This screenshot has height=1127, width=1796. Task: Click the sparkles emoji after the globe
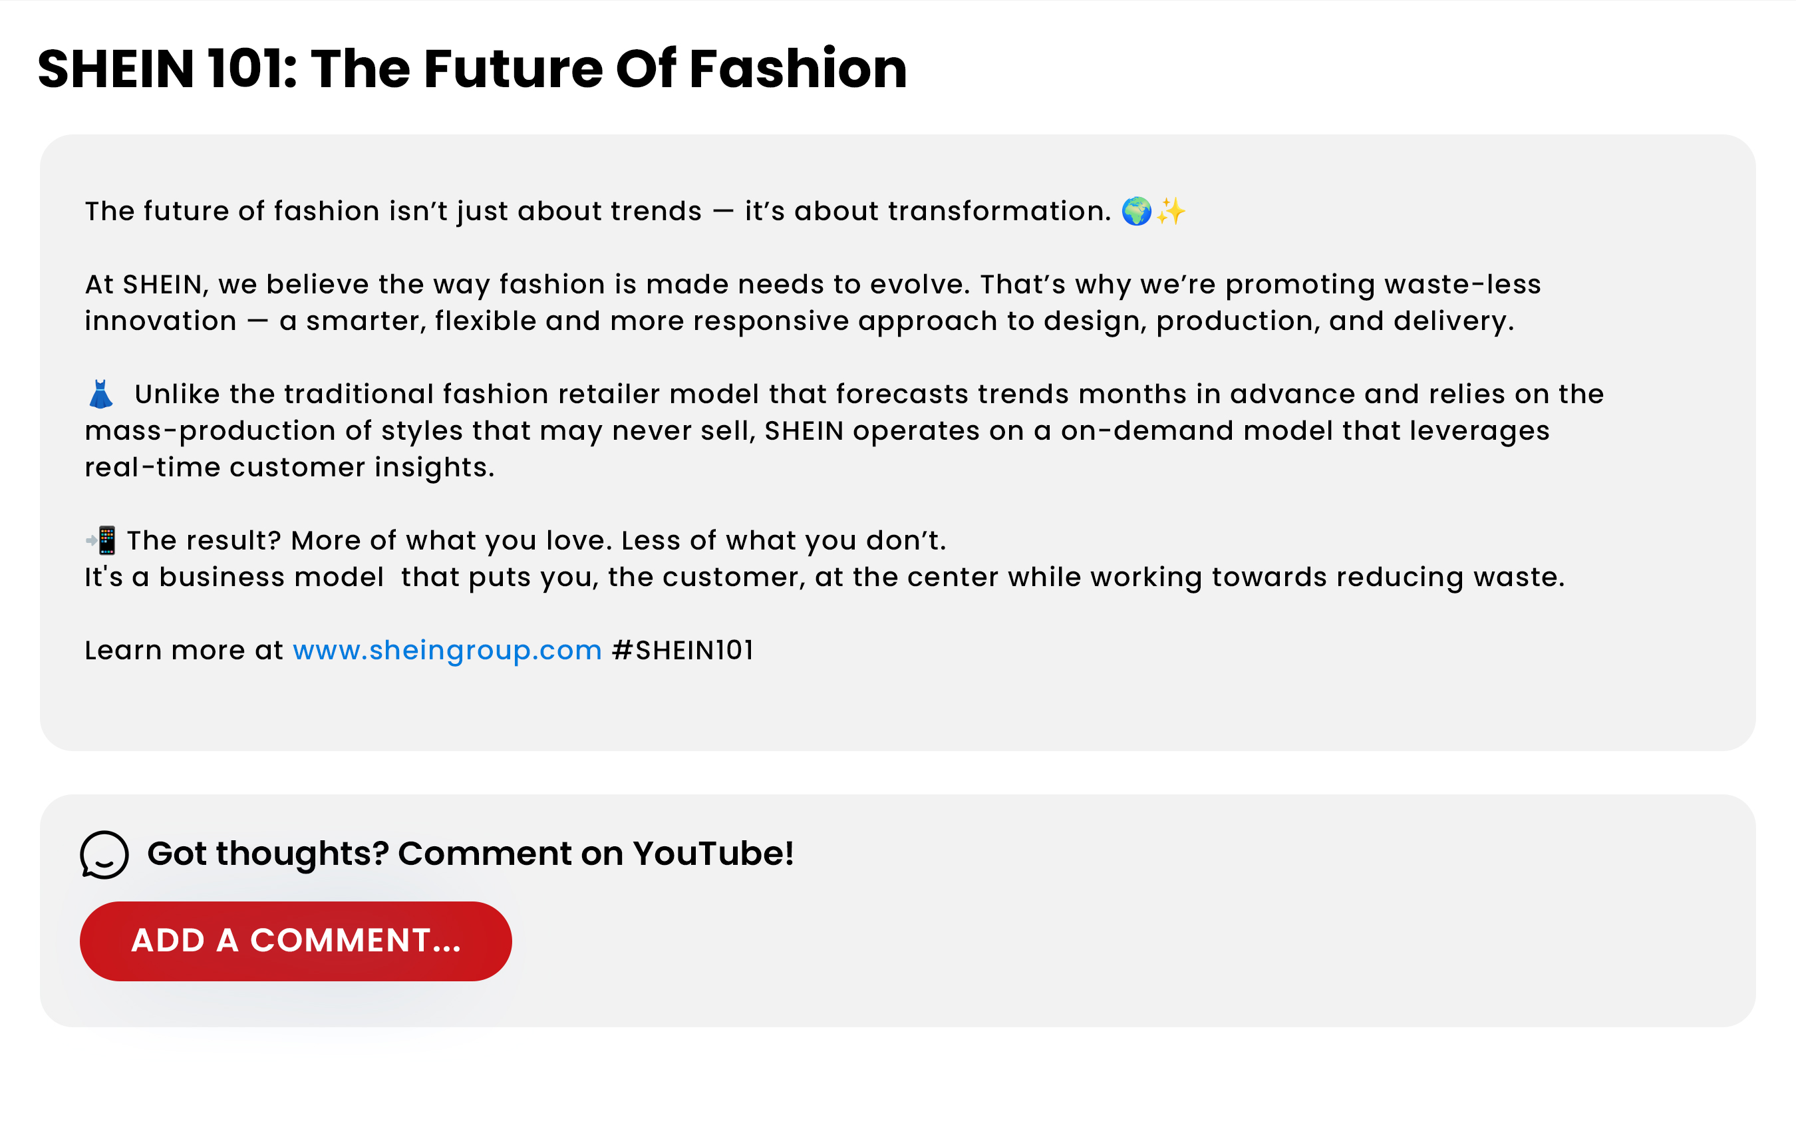click(1171, 212)
